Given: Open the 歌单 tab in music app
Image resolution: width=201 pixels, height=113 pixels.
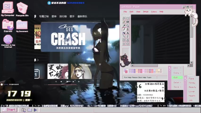Looking at the screenshot, I should click(54, 16).
